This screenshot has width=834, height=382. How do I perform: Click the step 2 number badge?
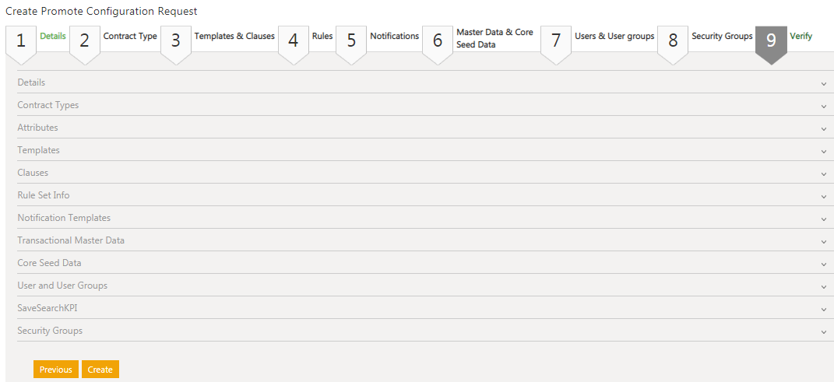pyautogui.click(x=85, y=41)
